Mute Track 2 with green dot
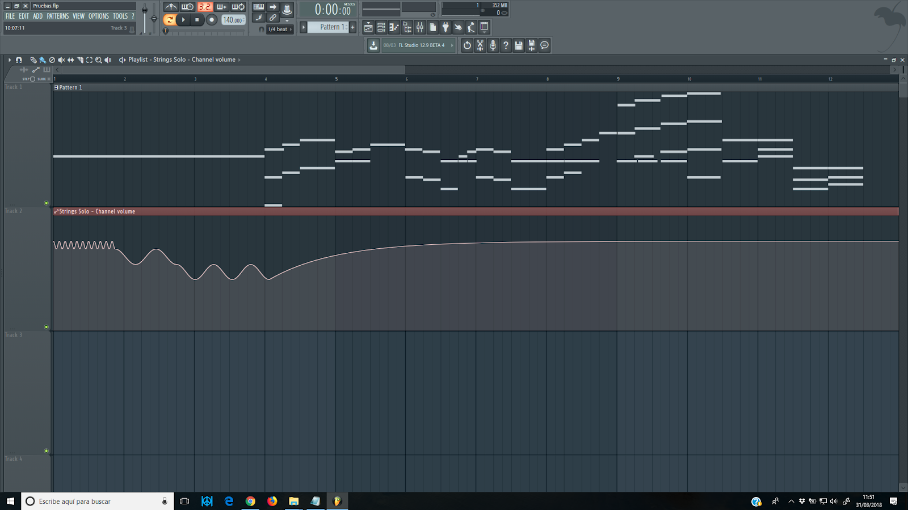Image resolution: width=908 pixels, height=510 pixels. pos(47,327)
